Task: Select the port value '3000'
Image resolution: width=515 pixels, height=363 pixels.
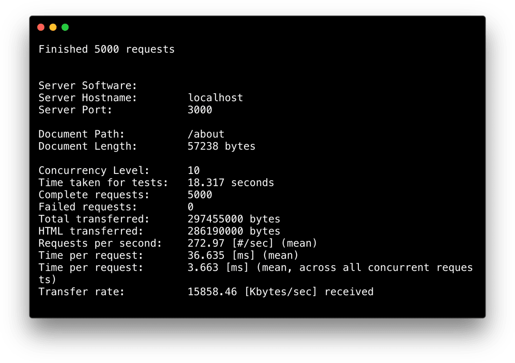Action: coord(200,110)
